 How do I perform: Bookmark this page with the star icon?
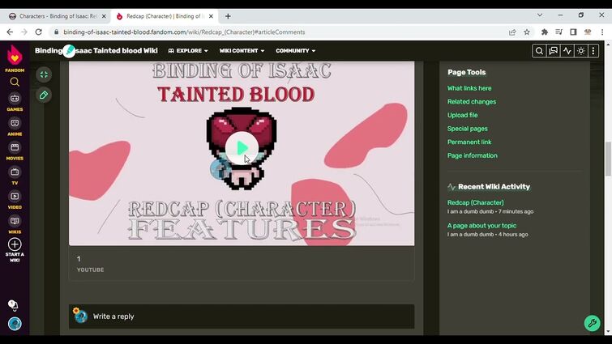527,32
